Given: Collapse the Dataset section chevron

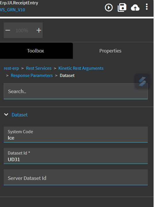Looking at the screenshot, I should pyautogui.click(x=6, y=114).
